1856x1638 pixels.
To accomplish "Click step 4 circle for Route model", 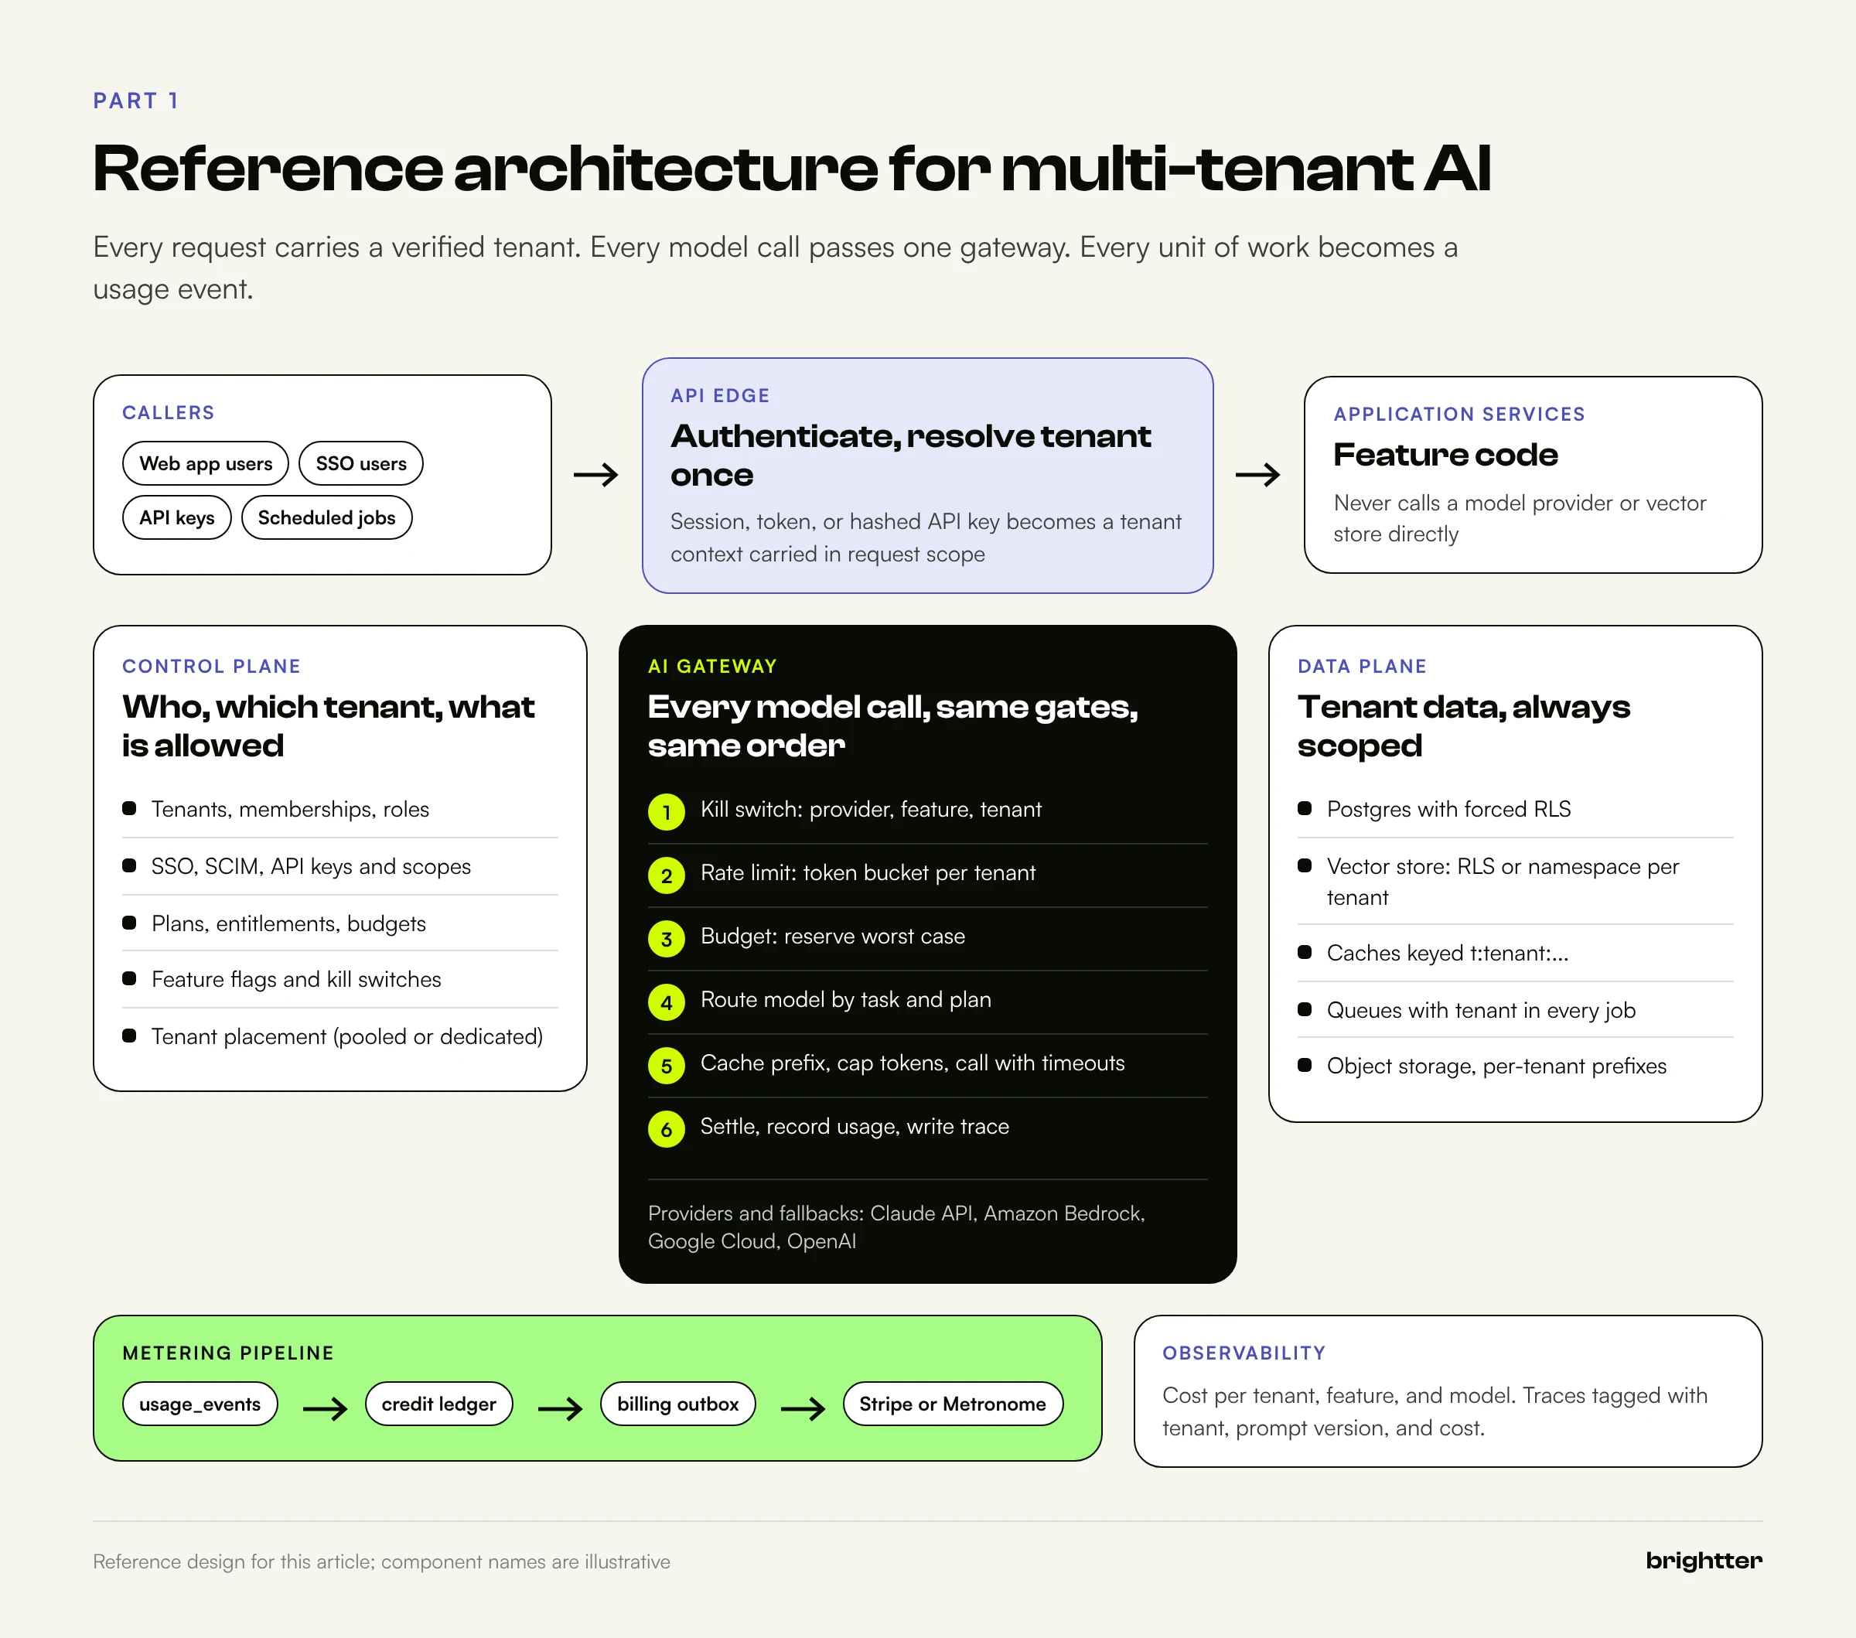I will (x=667, y=1002).
